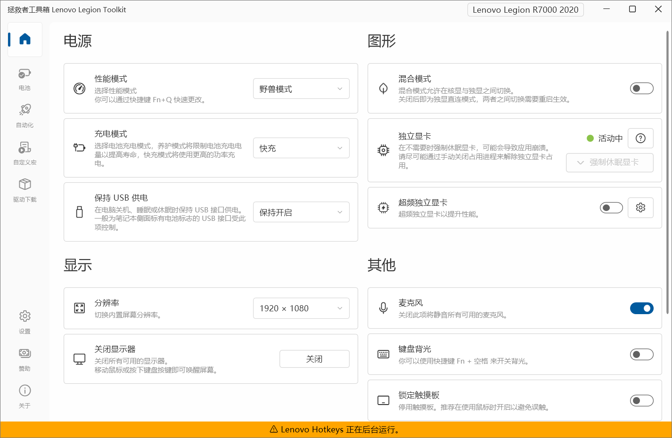Click the 拯救者工具箱 Lenovo Legion Toolkit title
Screen dimensions: 672x438
[67, 9]
